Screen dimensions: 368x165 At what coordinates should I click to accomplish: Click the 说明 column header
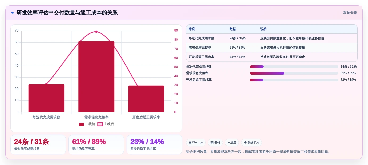click(263, 29)
